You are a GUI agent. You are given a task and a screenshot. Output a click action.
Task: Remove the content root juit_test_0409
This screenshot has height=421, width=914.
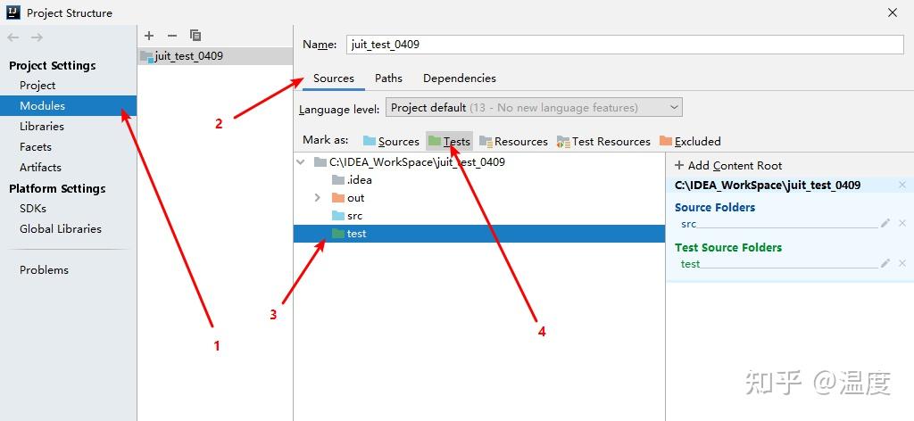click(x=902, y=186)
